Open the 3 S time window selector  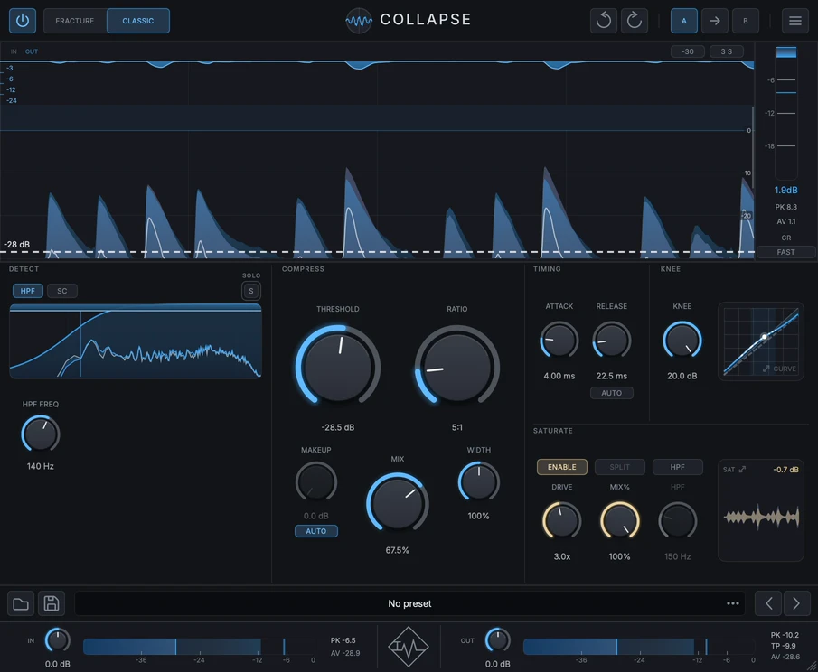click(x=726, y=51)
